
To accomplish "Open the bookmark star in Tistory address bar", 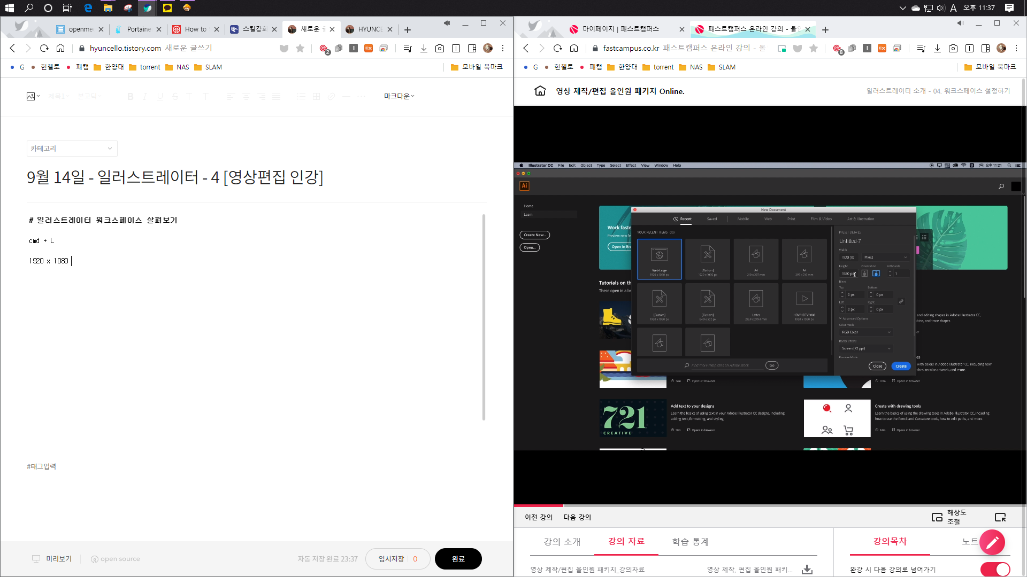I will click(300, 48).
